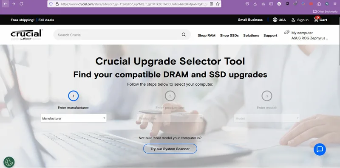Toggle reader view icon in address bar
340x168 pixels.
[x=211, y=4]
